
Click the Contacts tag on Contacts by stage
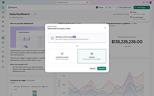[x=31, y=80]
